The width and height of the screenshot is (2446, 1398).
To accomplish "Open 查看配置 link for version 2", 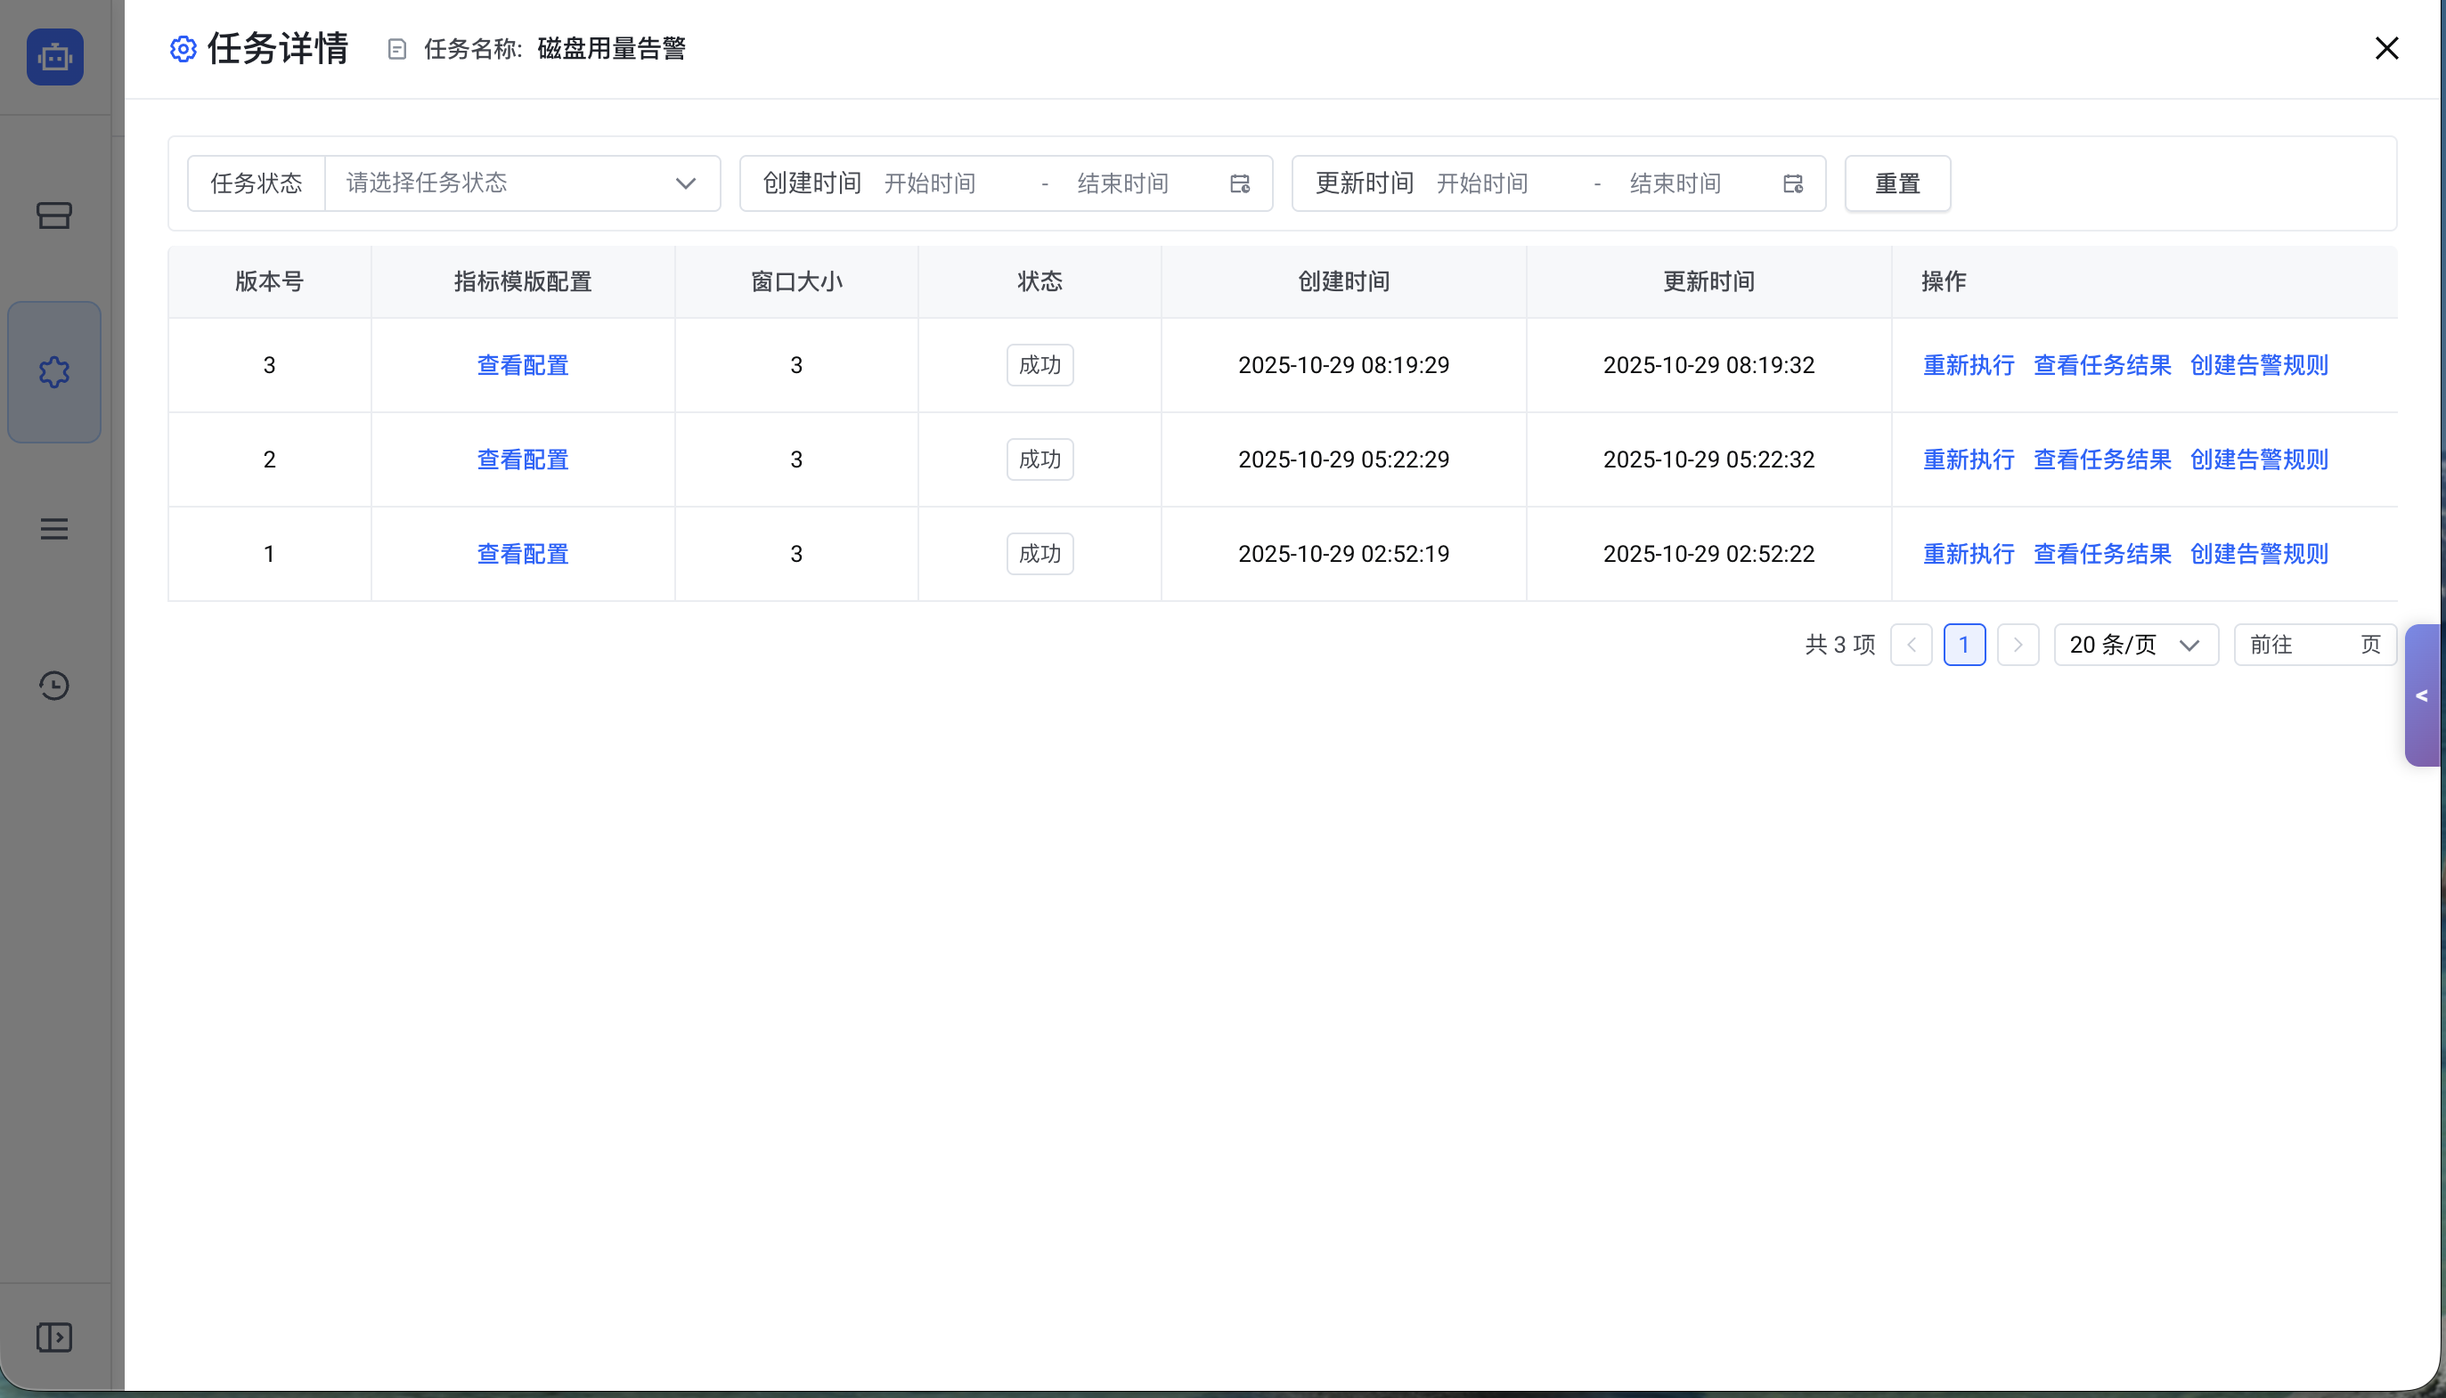I will pos(521,459).
